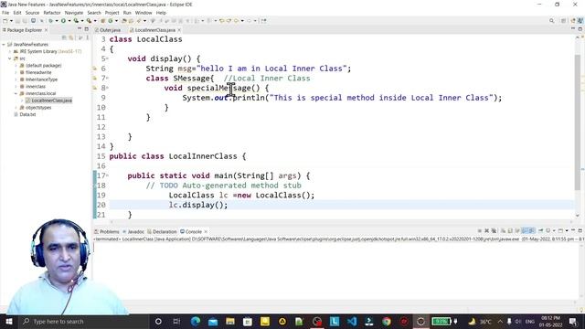Toggle Scroll Lock in console toolbar
Image resolution: width=585 pixels, height=329 pixels.
pyautogui.click(x=510, y=231)
